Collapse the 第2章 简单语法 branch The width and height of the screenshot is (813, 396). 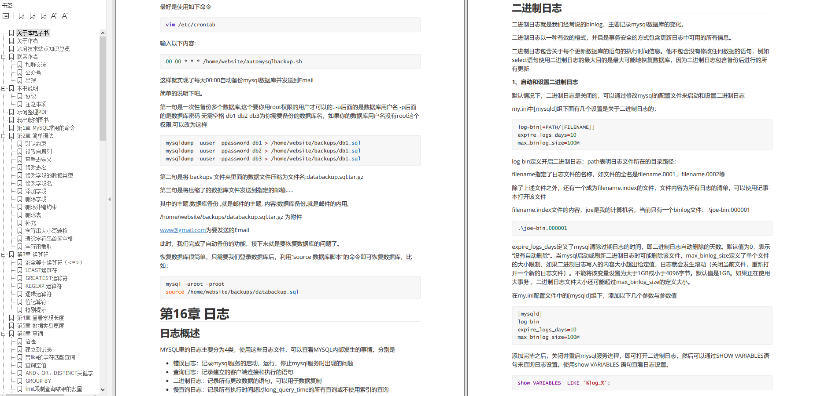4,136
